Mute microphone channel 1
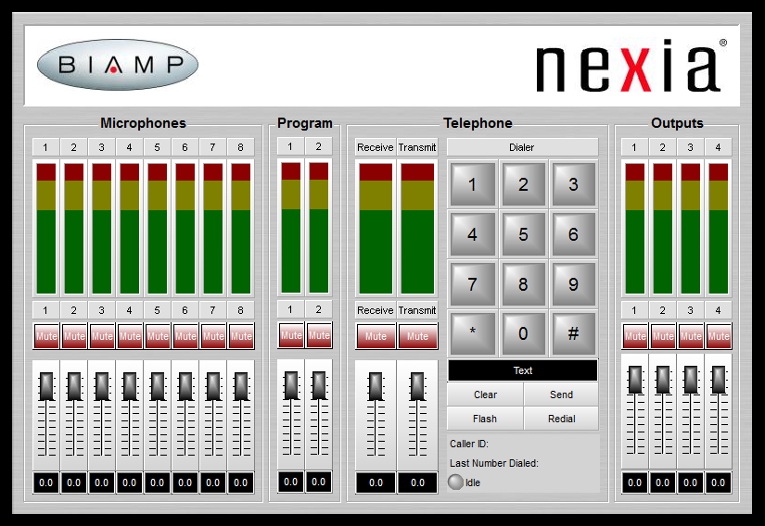Screen dimensions: 765x526 point(46,336)
